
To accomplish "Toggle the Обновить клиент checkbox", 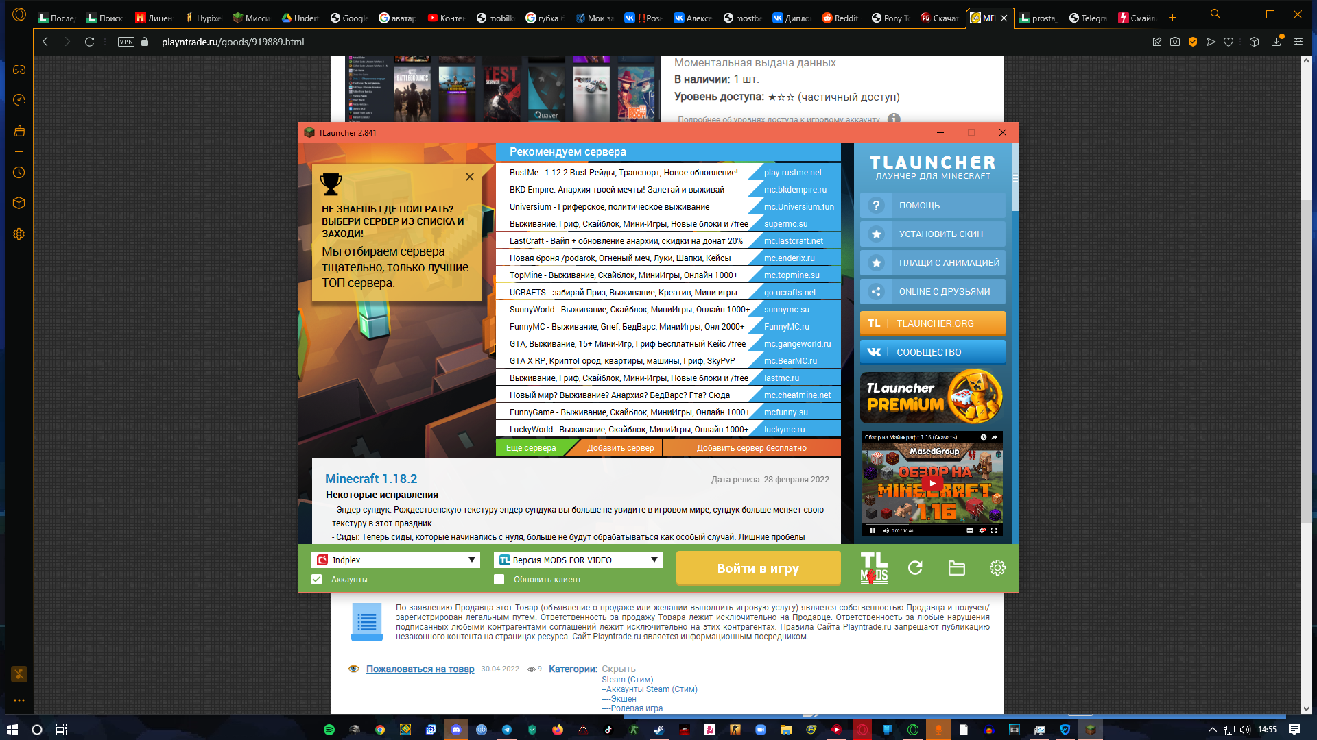I will tap(499, 580).
